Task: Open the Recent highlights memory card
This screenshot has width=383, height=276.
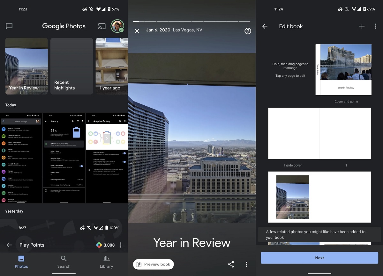Action: tap(71, 66)
